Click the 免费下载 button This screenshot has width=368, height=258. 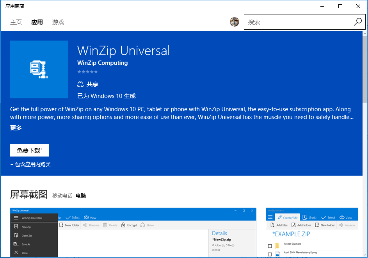(x=29, y=150)
